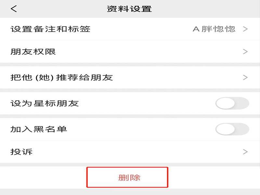Click the 资料设置 page title

coord(129,9)
